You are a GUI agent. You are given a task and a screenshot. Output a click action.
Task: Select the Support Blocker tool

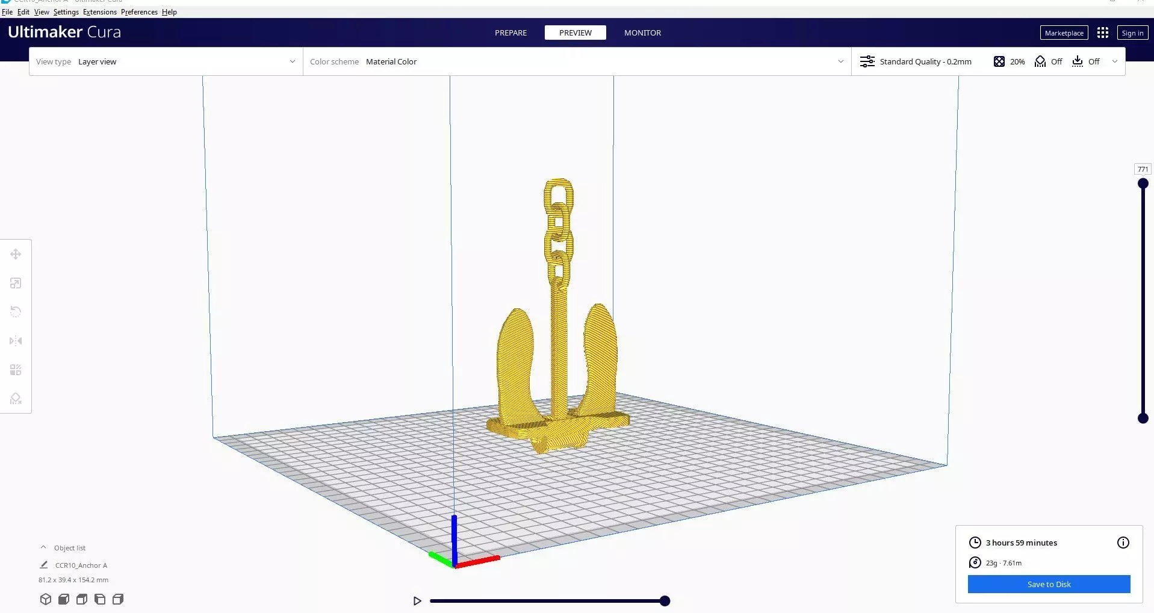[x=16, y=399]
